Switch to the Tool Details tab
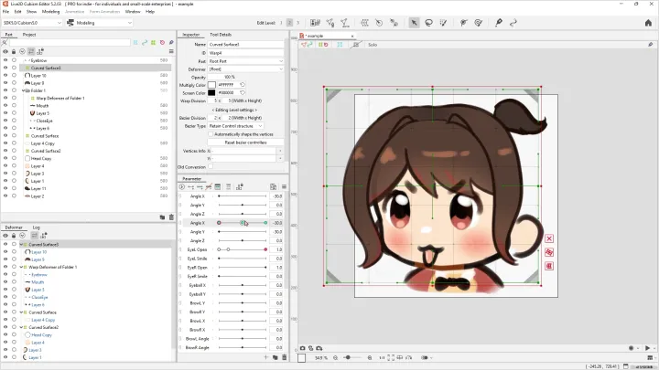 (x=221, y=35)
